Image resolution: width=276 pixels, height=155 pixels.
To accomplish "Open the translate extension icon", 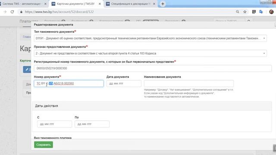I will tap(261, 12).
